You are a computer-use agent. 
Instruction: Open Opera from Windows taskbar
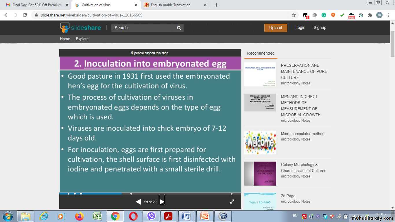(133, 216)
